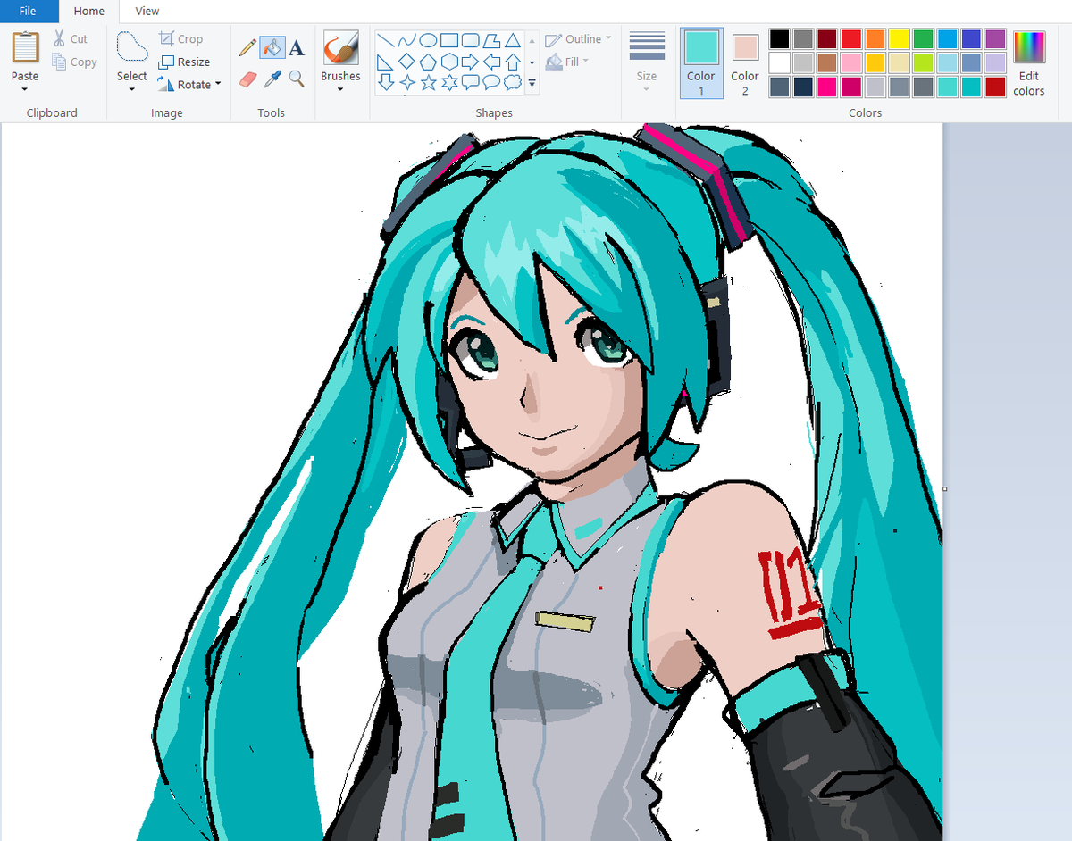The height and width of the screenshot is (841, 1072).
Task: Pick the yellow color swatch
Action: coord(899,39)
